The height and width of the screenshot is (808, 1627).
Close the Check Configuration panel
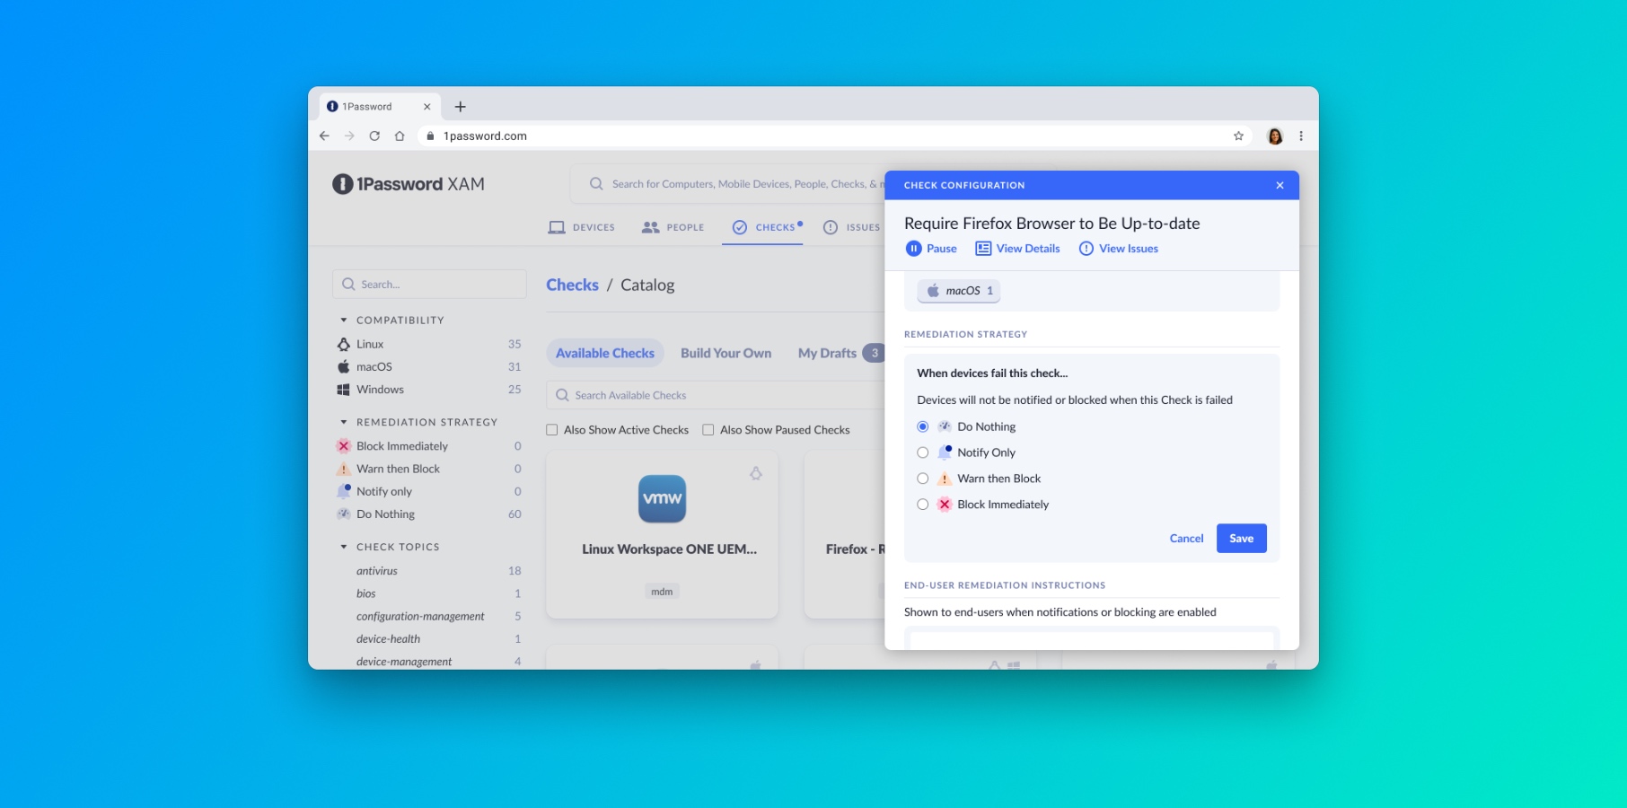click(1280, 185)
